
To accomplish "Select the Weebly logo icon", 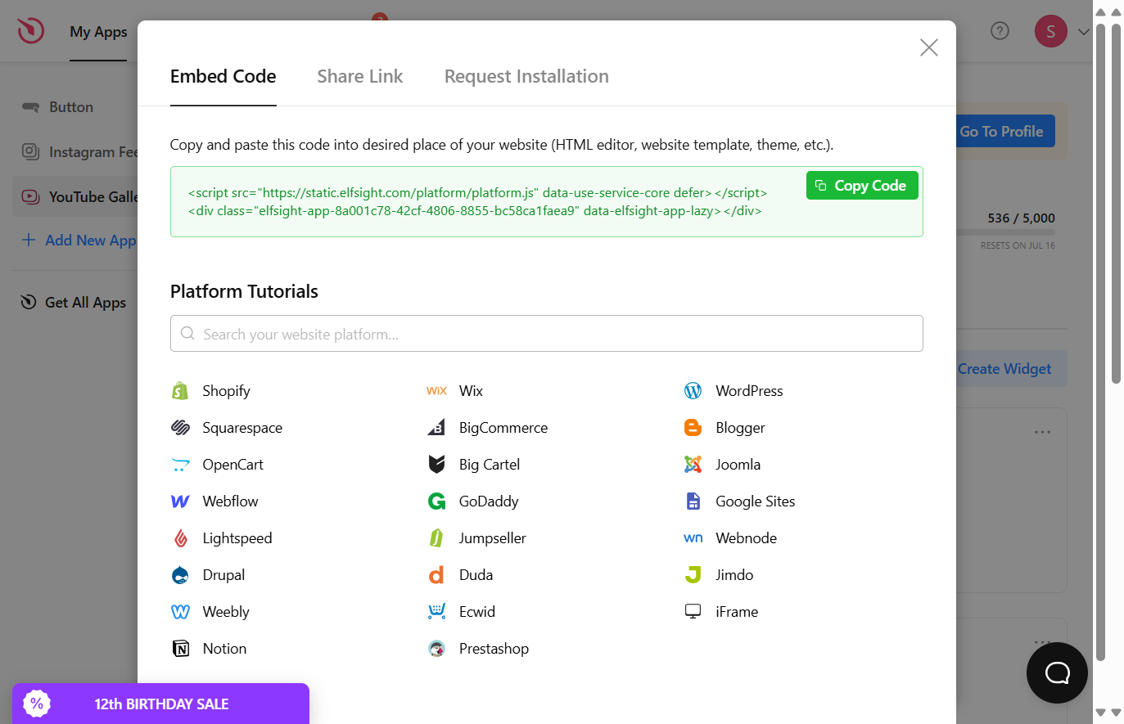I will click(180, 612).
